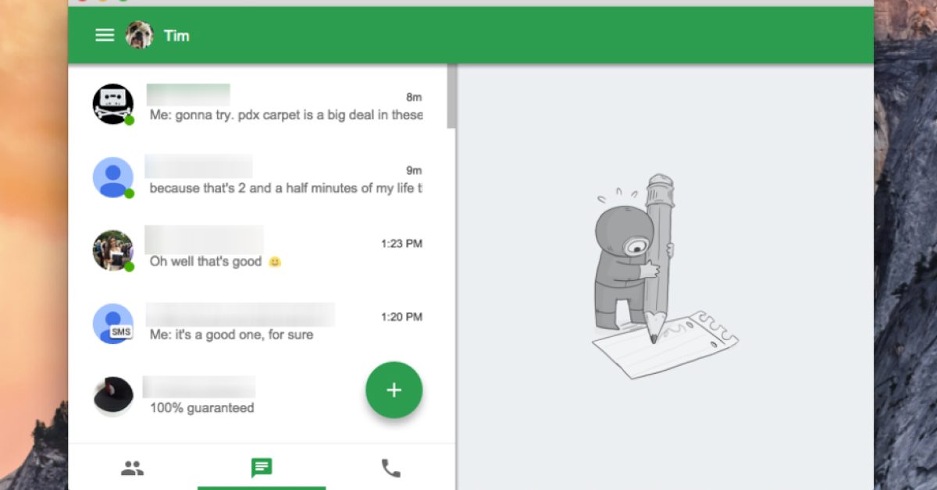
Task: Click the conversation list scrollbar
Action: (451, 96)
